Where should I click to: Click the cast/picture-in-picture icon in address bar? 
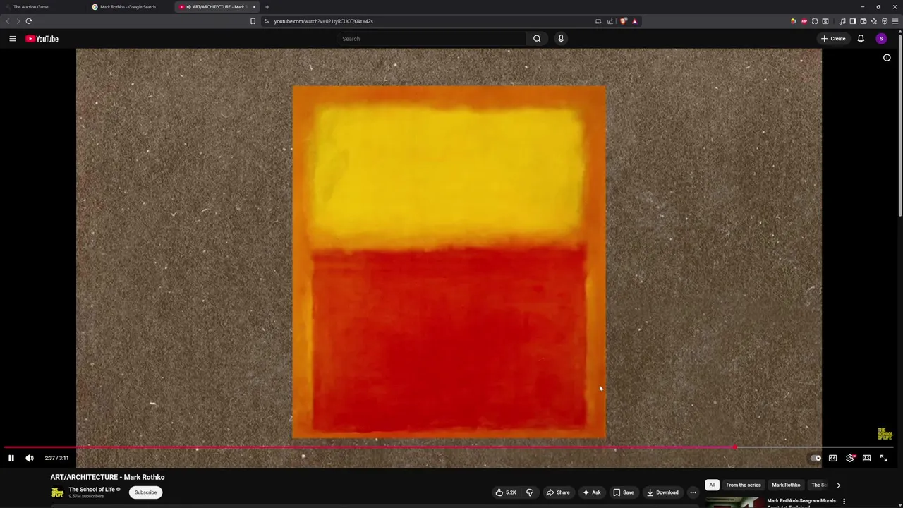coord(598,21)
